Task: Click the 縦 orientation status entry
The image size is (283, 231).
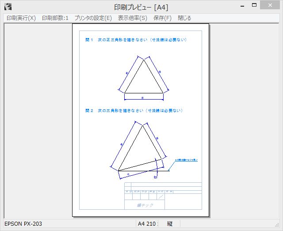Action: [x=170, y=224]
